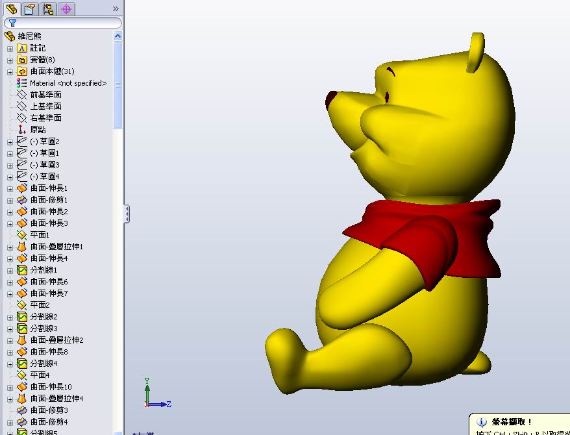This screenshot has height=435, width=570.
Task: Select the 曲面-伸長3 feature
Action: point(49,223)
